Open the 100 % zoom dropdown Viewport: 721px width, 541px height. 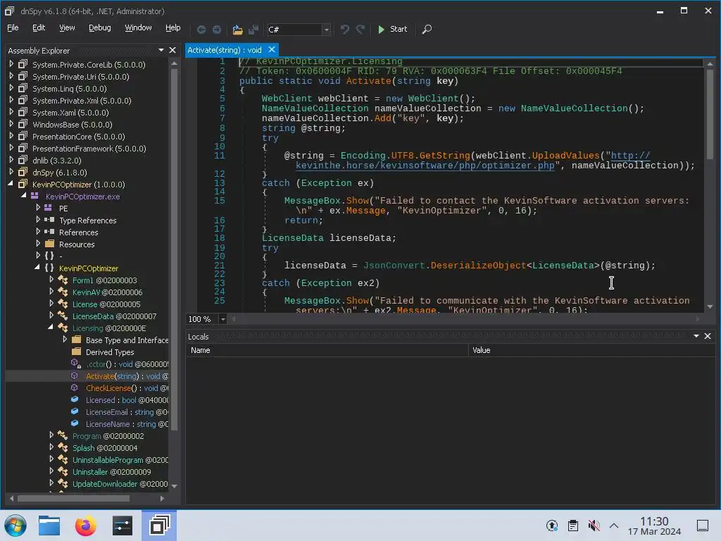[222, 319]
